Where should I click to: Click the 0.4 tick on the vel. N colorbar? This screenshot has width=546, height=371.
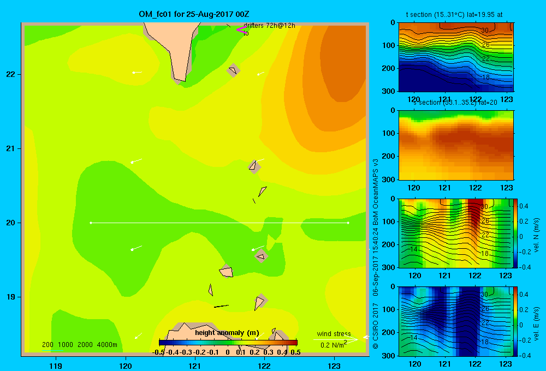pos(524,206)
